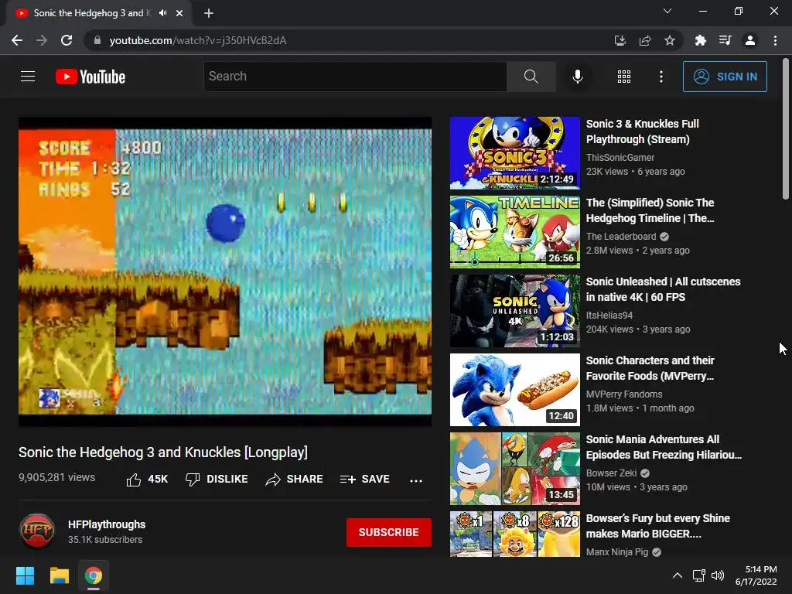The height and width of the screenshot is (594, 792).
Task: Start voice search with microphone icon
Action: pos(577,77)
